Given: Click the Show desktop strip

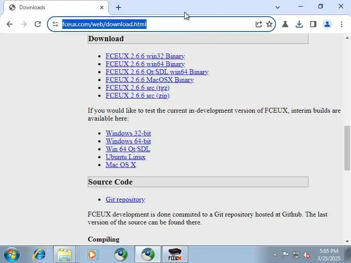Looking at the screenshot, I should pos(348,255).
